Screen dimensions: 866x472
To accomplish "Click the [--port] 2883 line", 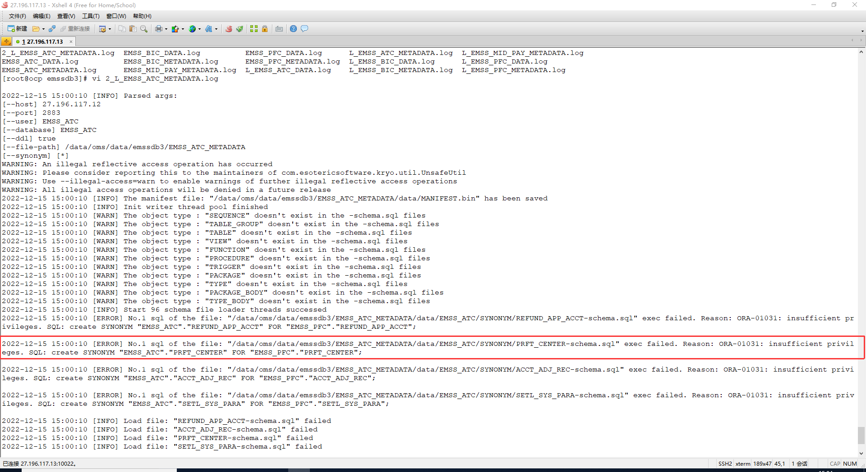I will [x=31, y=113].
